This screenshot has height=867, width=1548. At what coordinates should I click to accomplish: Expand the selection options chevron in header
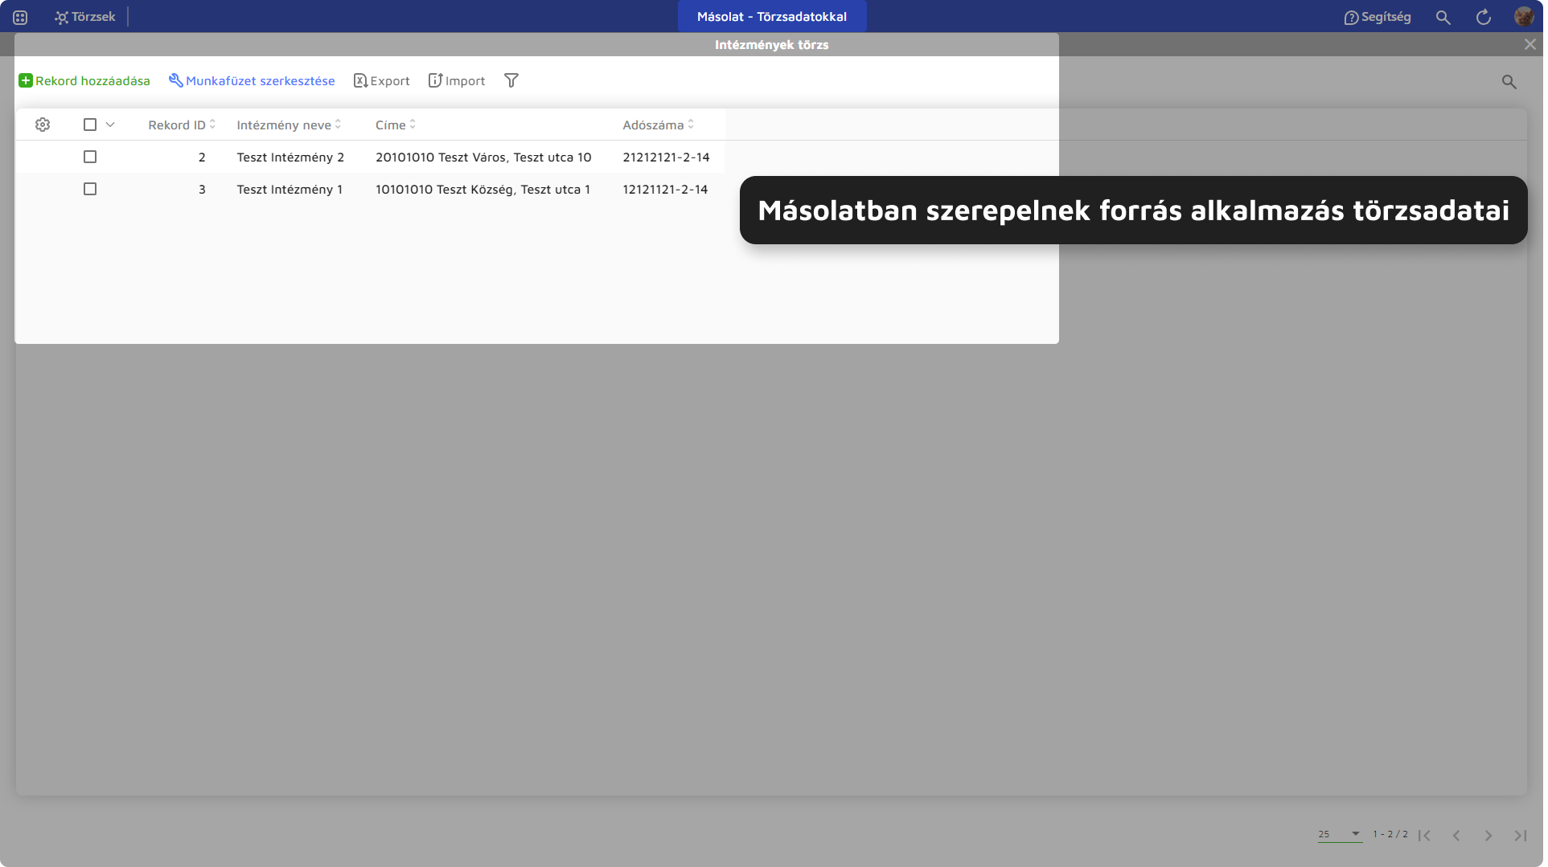coord(110,125)
